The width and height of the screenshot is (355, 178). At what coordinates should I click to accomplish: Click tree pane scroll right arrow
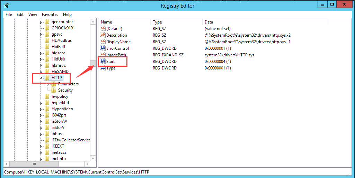tap(87, 164)
